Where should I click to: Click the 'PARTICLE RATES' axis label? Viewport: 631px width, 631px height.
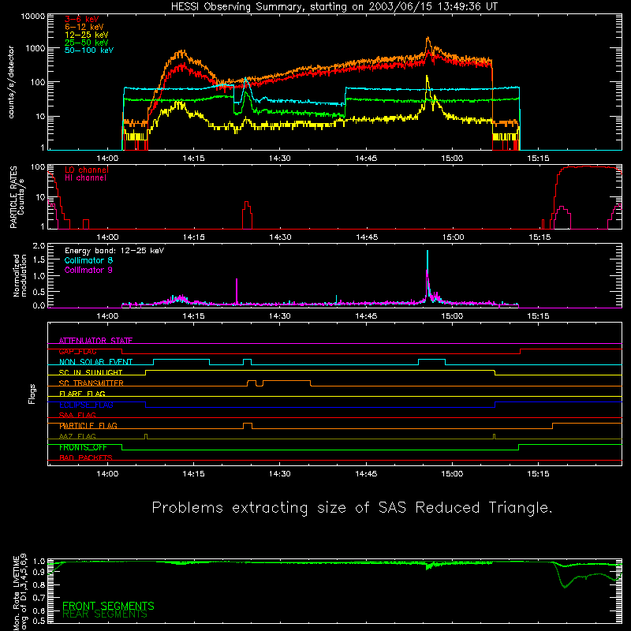point(13,197)
